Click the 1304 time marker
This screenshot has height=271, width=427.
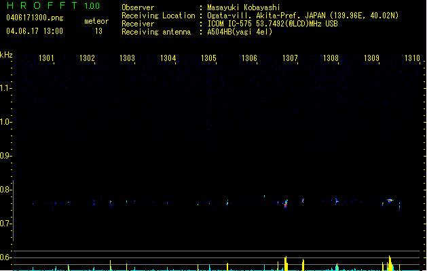click(x=168, y=58)
